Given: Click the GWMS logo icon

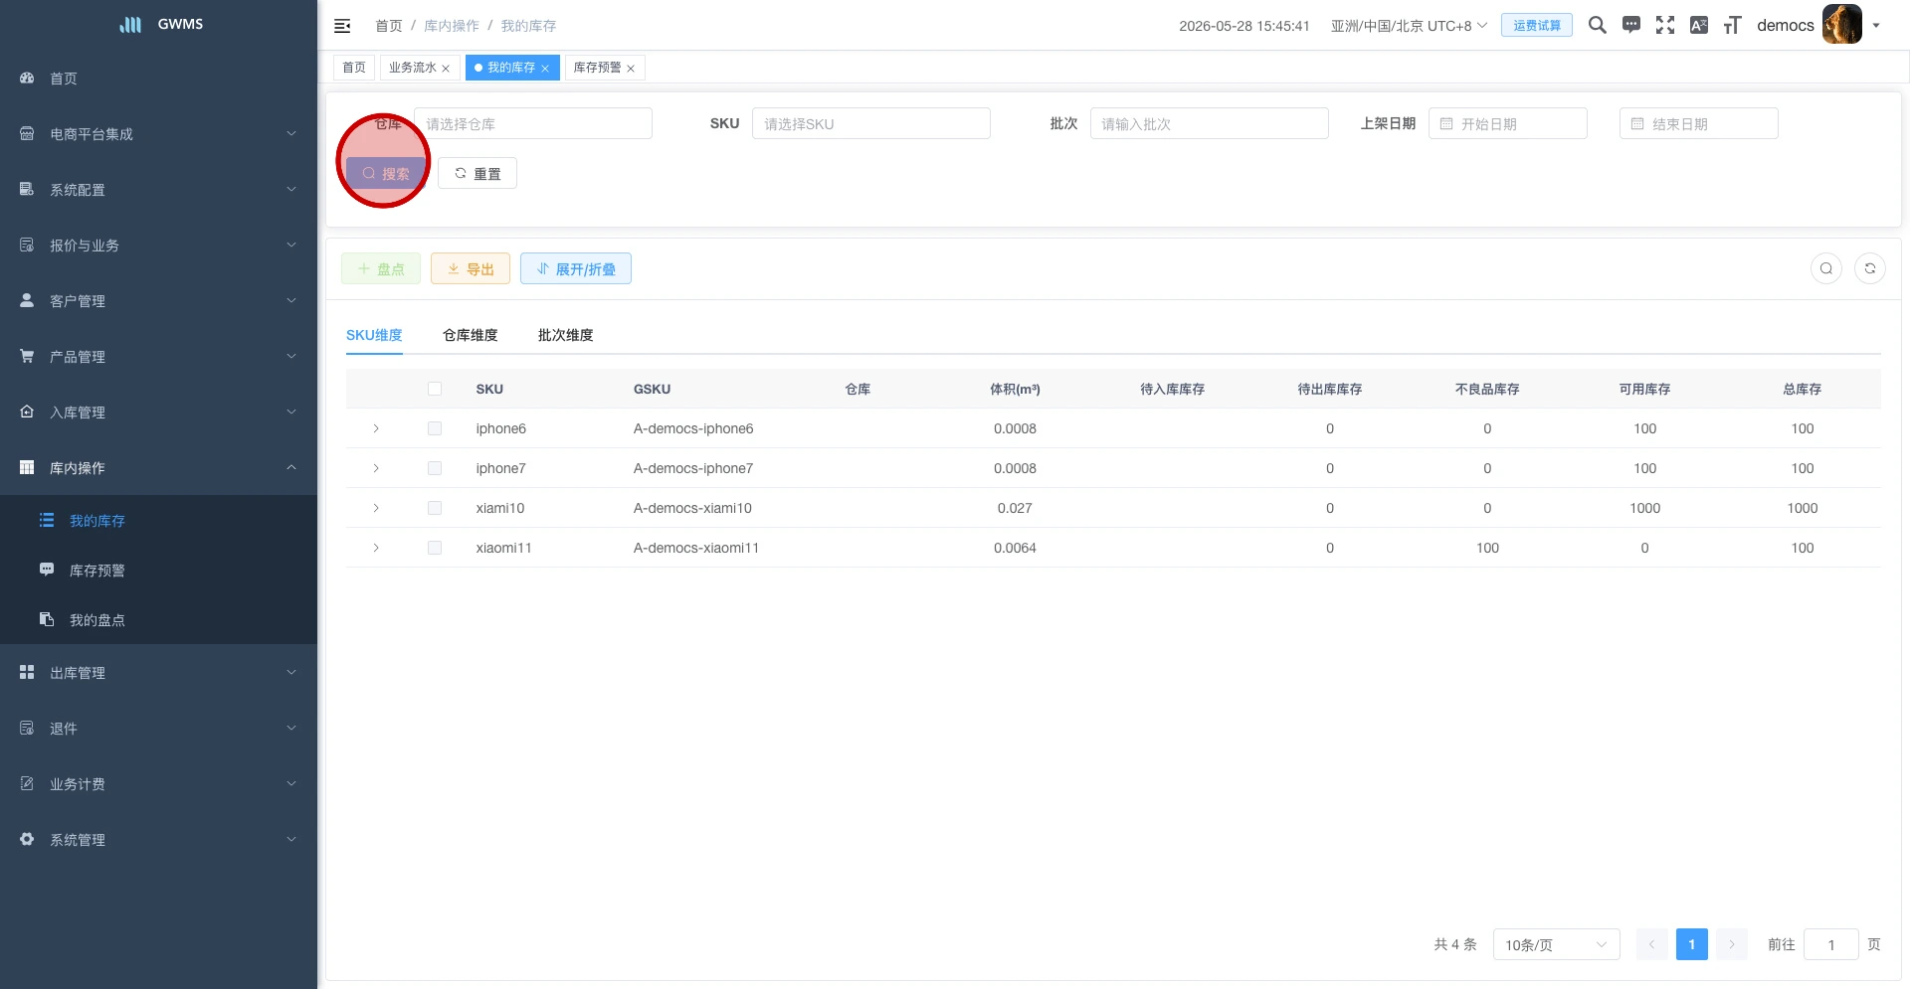Looking at the screenshot, I should (130, 24).
